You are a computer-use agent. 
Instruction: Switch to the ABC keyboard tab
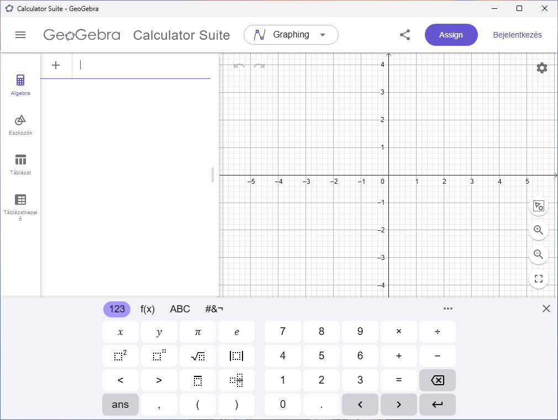tap(180, 309)
